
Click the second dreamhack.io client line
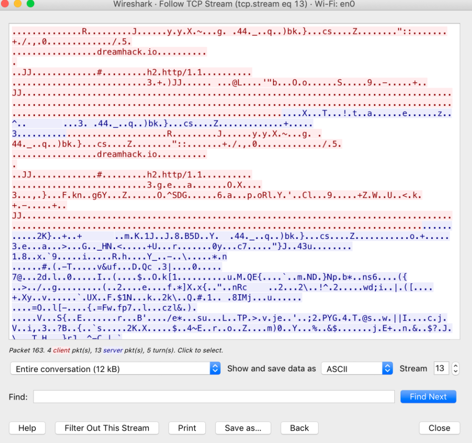point(109,154)
